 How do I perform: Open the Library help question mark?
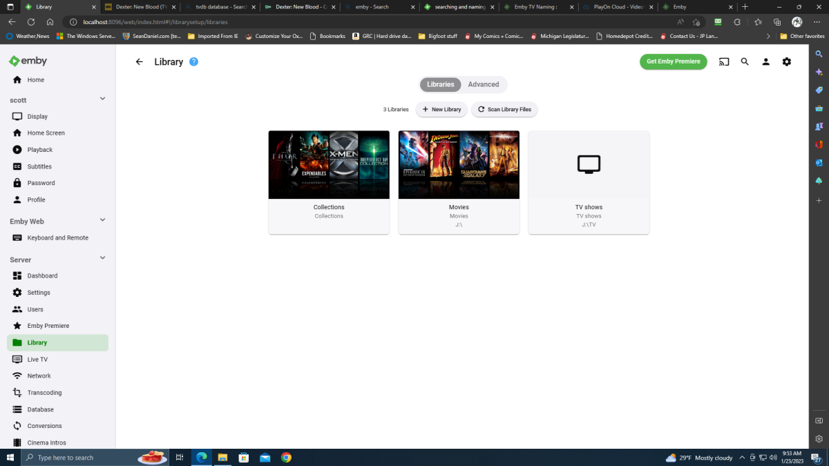pos(194,61)
